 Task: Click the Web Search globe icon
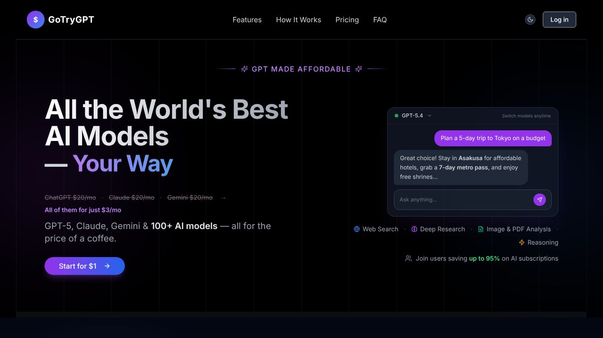[x=357, y=229]
